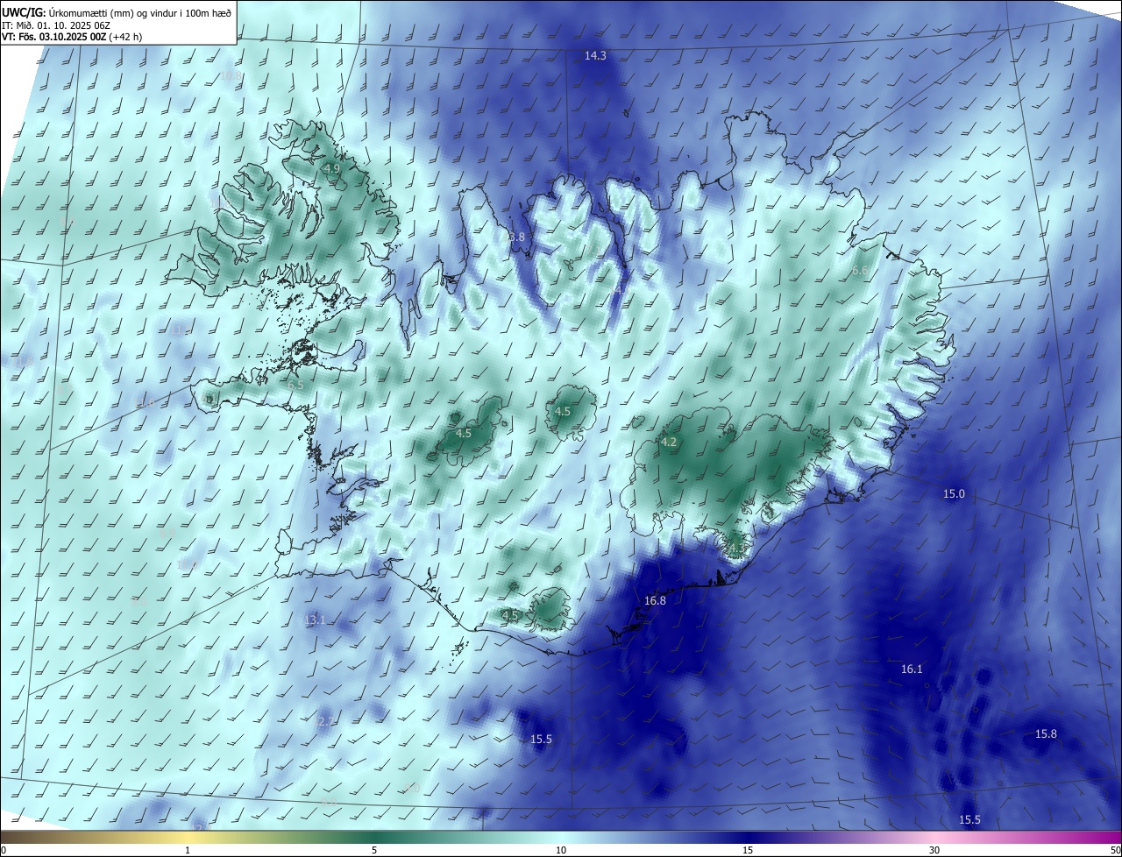Click the faint 10.8 value label
1122x857 pixels.
click(230, 76)
